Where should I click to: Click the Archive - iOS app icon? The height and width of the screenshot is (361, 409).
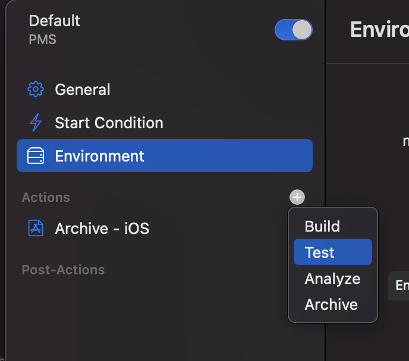pos(36,228)
